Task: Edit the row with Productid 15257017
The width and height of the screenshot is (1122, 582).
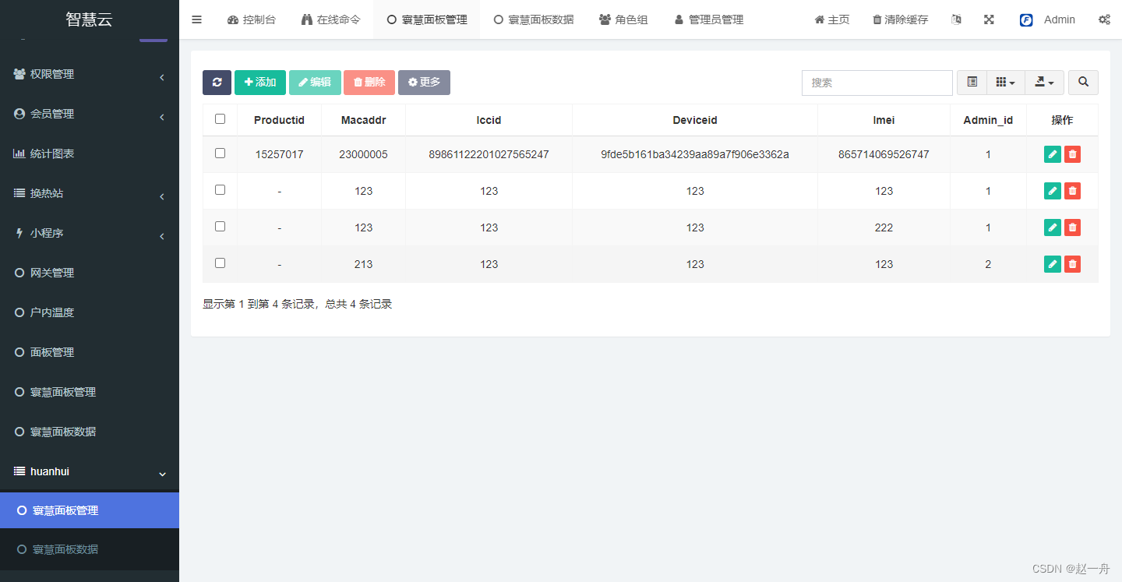Action: pos(1053,154)
